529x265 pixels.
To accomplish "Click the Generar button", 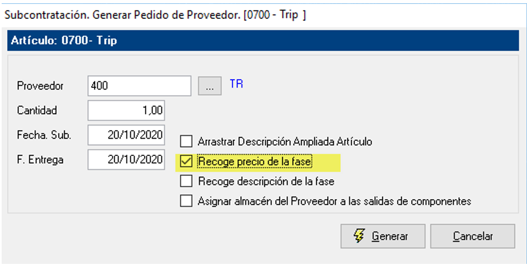I will tap(383, 236).
